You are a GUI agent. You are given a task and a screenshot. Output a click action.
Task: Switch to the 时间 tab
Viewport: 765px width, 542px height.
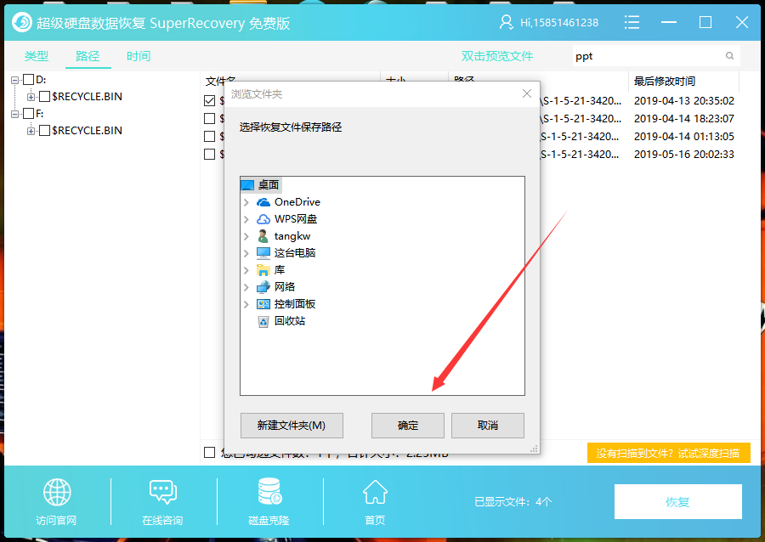pos(139,56)
